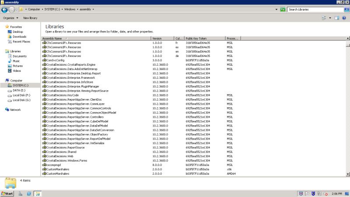Select ComSvcConfig assembly icon
Image resolution: width=350 pixels, height=197 pixels.
click(44, 60)
